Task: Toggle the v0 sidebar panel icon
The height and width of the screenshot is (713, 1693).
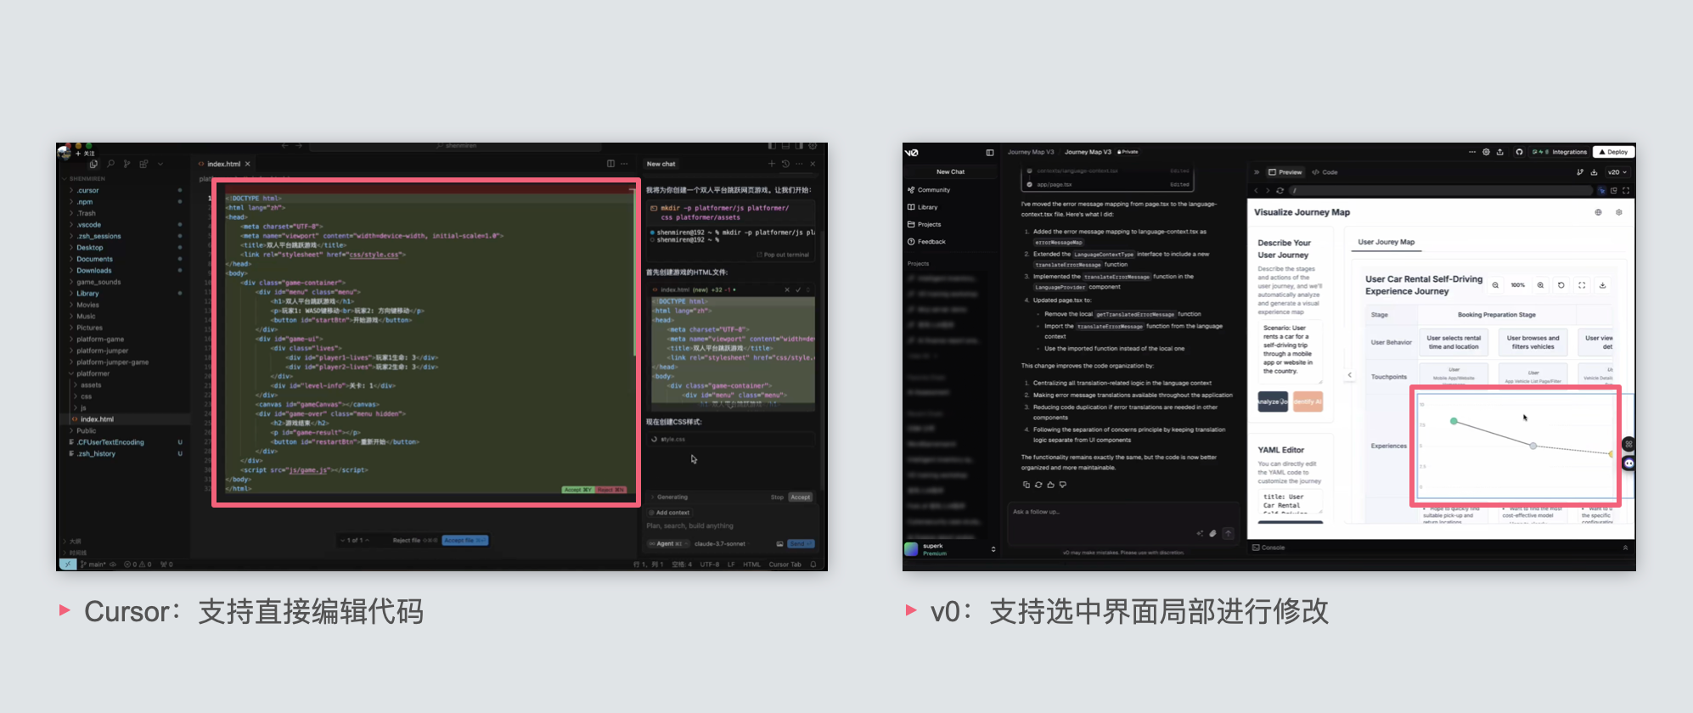Action: pyautogui.click(x=990, y=153)
